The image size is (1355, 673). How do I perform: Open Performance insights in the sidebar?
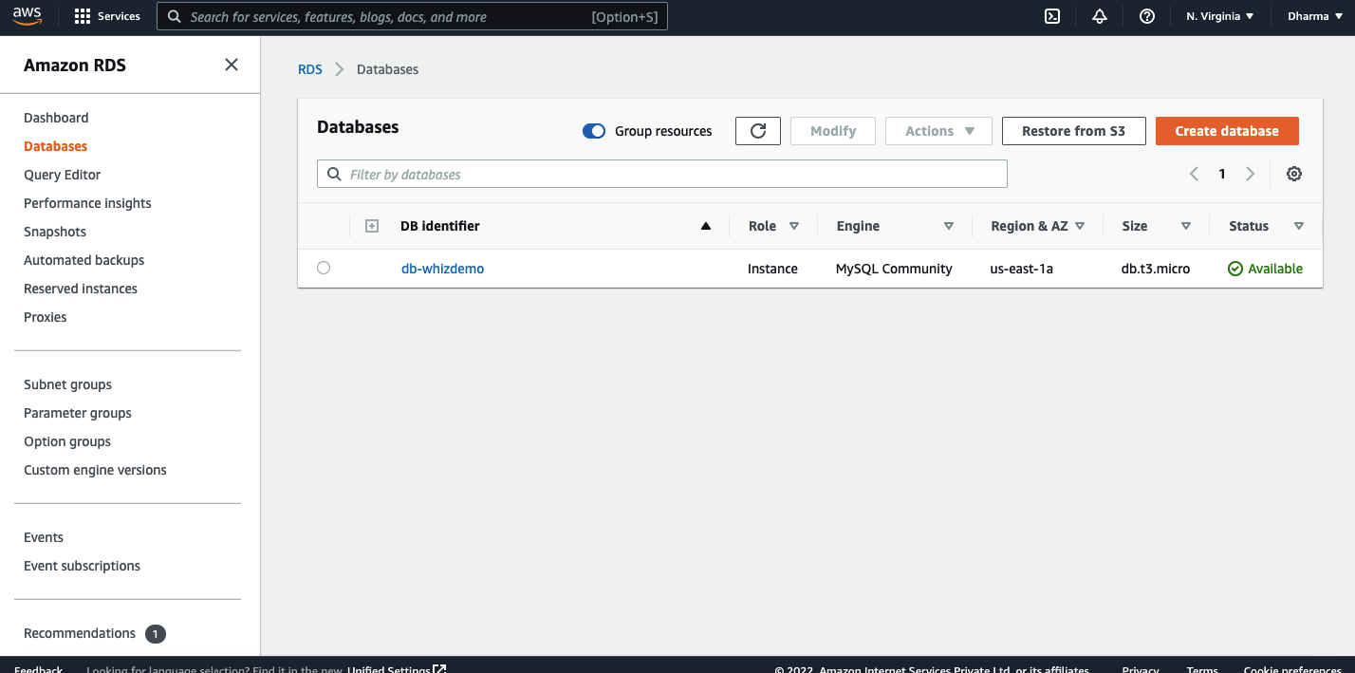pos(87,203)
